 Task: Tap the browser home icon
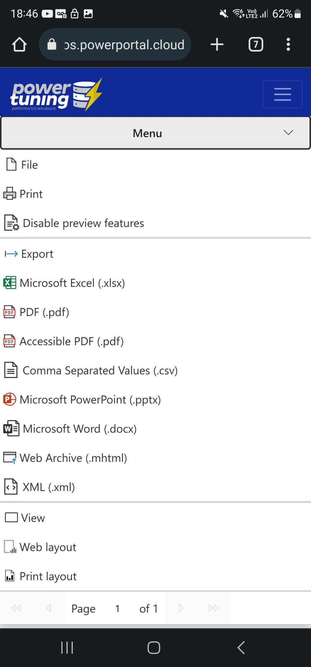click(19, 44)
